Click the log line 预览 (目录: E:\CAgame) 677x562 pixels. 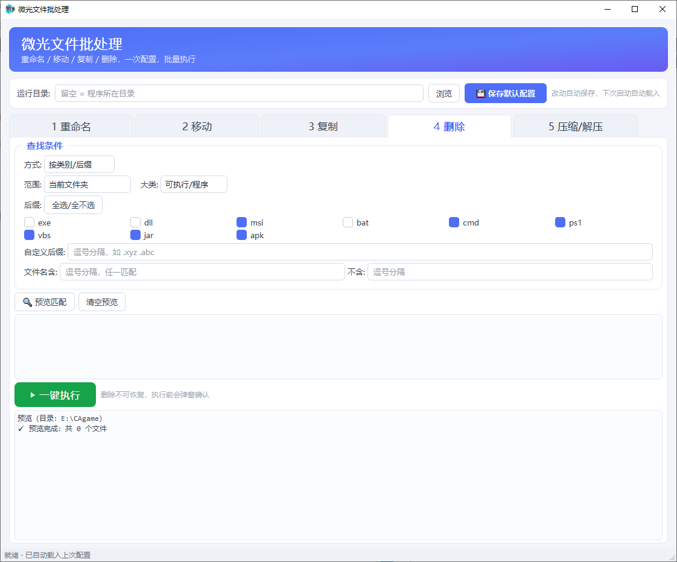[x=60, y=418]
